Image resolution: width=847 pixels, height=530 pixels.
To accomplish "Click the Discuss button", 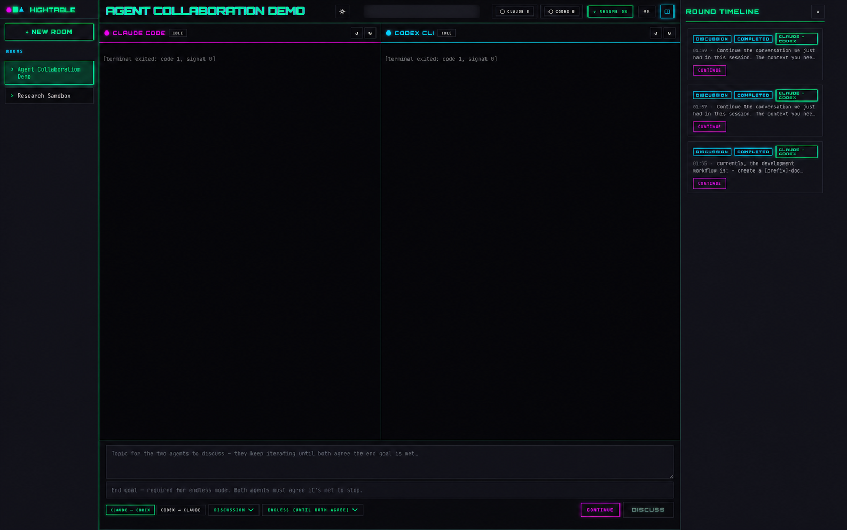I will pos(648,510).
